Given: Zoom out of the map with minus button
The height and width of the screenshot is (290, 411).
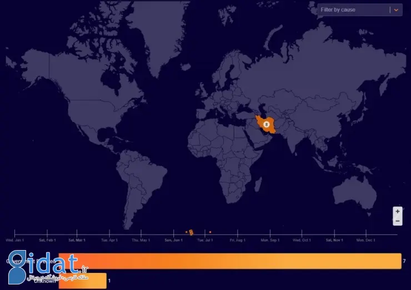Looking at the screenshot, I should tap(397, 221).
